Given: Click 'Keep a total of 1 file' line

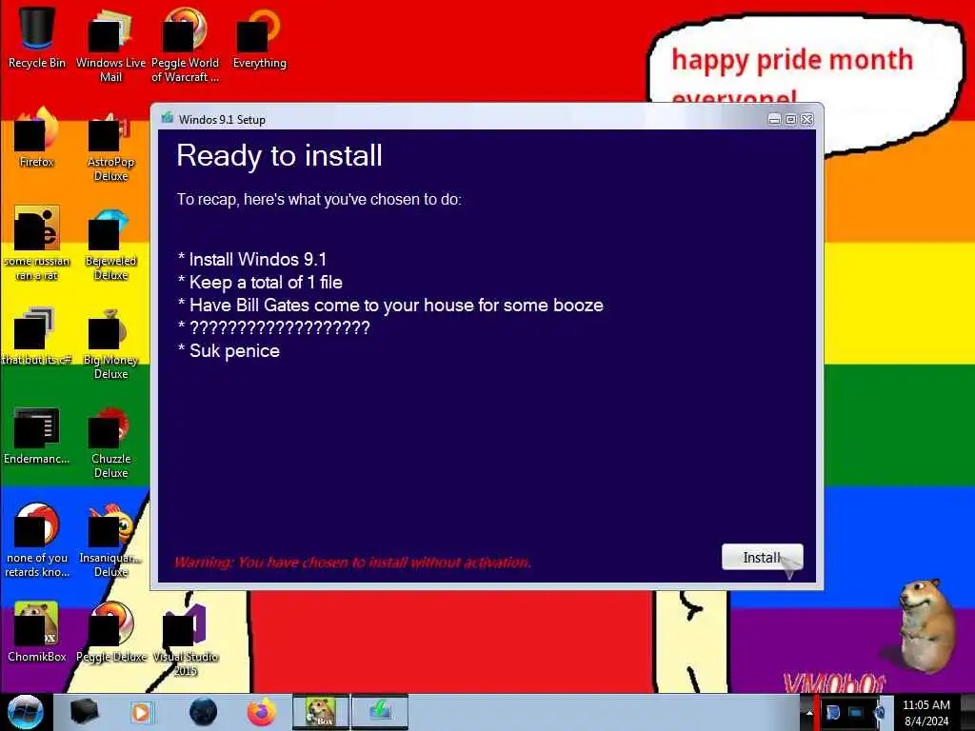Looking at the screenshot, I should pos(260,282).
